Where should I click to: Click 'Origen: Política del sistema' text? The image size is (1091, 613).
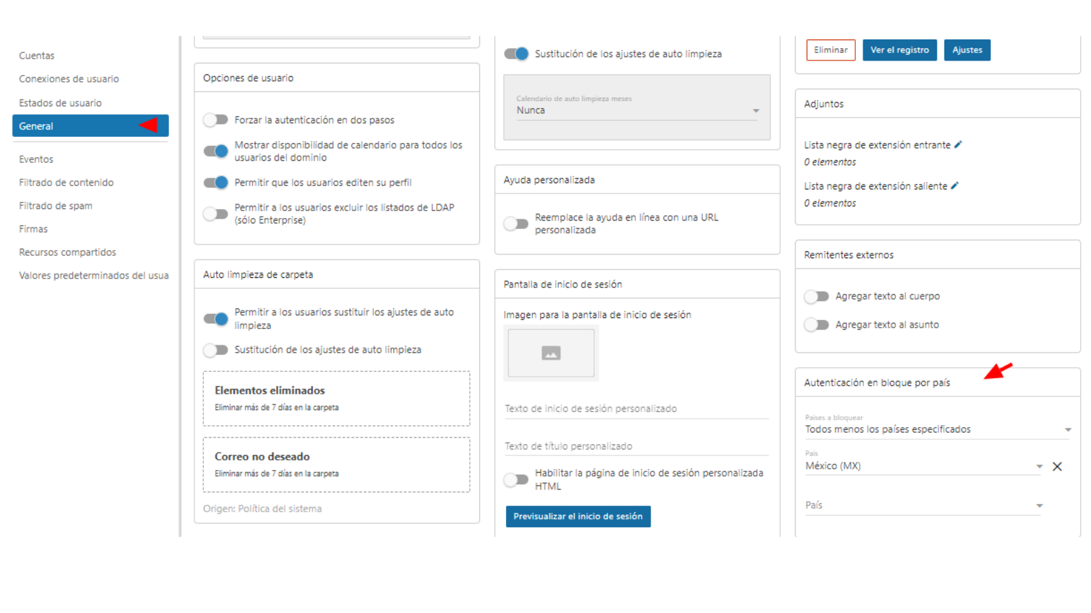[263, 509]
